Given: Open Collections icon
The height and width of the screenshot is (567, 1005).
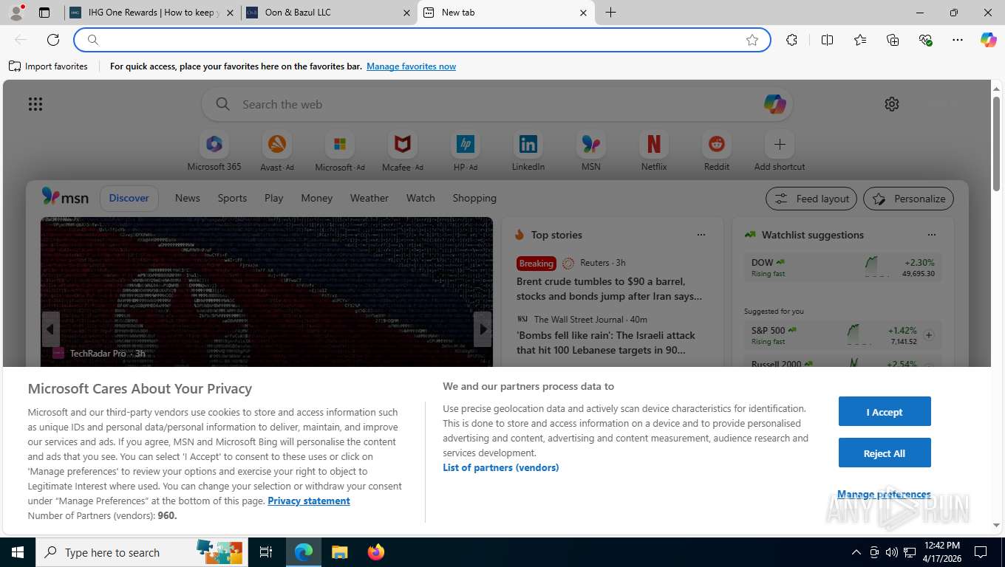Looking at the screenshot, I should coord(893,40).
